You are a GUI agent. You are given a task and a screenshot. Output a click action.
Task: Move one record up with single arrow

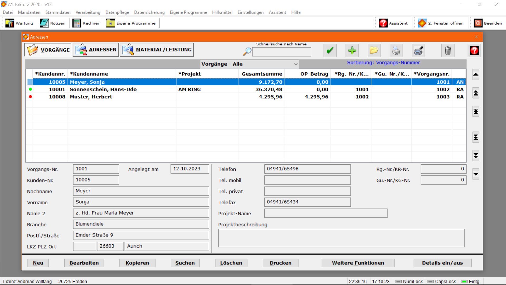click(x=476, y=75)
